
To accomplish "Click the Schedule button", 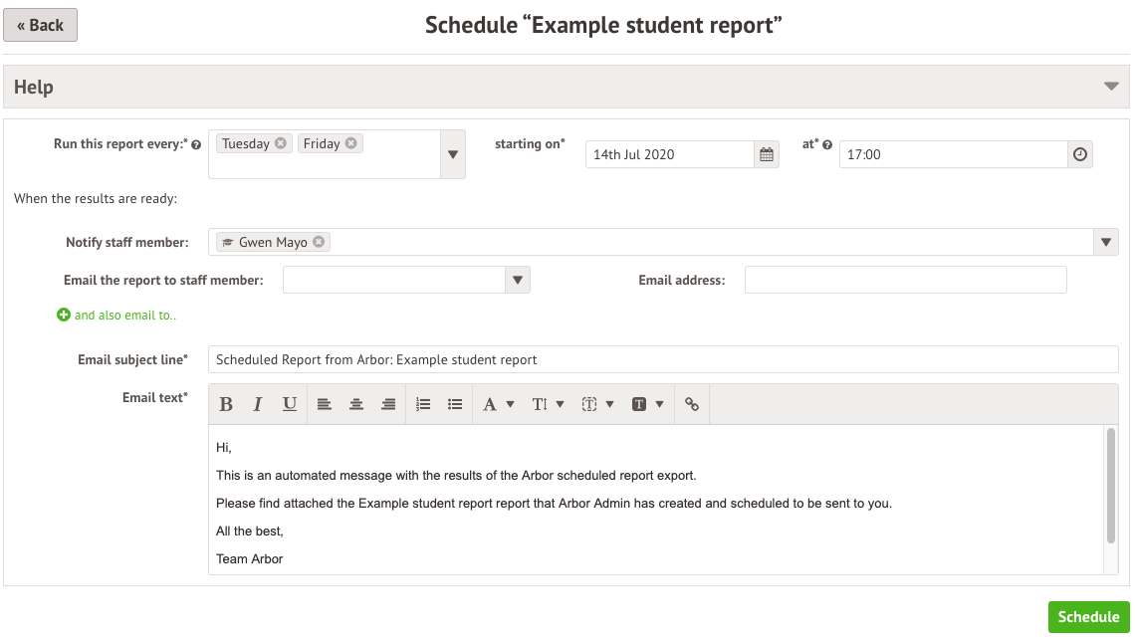I will coord(1088,617).
